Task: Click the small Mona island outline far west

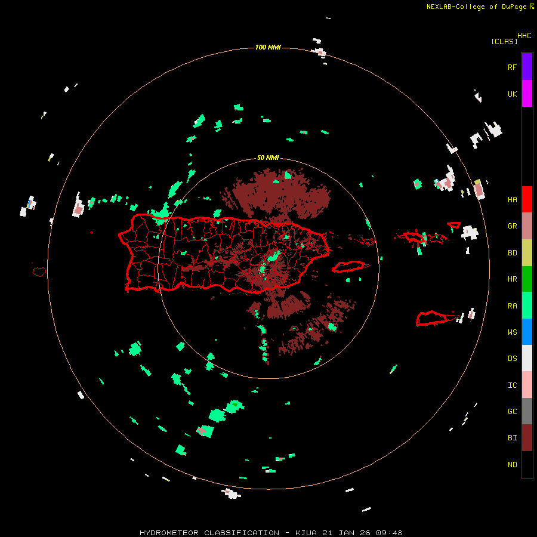Action: coord(39,271)
